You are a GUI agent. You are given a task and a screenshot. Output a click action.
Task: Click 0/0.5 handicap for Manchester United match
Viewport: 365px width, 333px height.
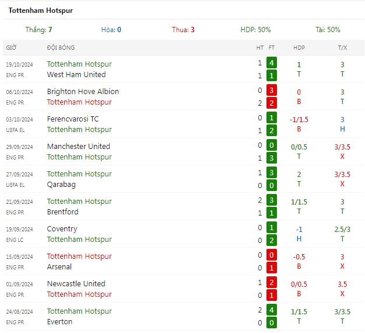click(299, 147)
